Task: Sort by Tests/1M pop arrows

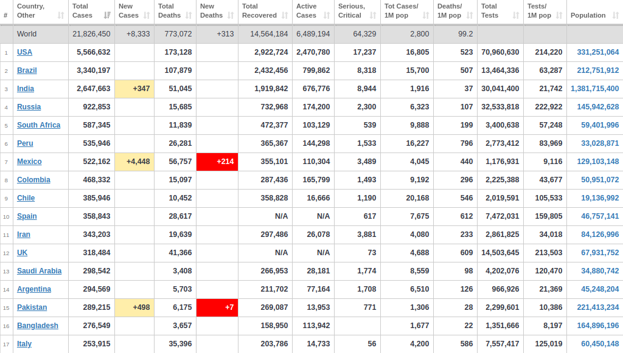Action: tap(559, 15)
